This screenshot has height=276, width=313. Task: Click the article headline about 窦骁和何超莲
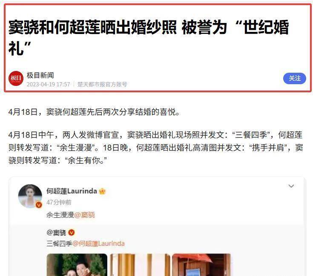(x=149, y=37)
